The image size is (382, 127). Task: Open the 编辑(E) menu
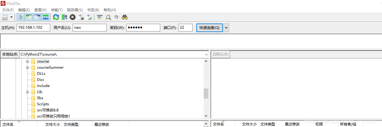coord(24,10)
